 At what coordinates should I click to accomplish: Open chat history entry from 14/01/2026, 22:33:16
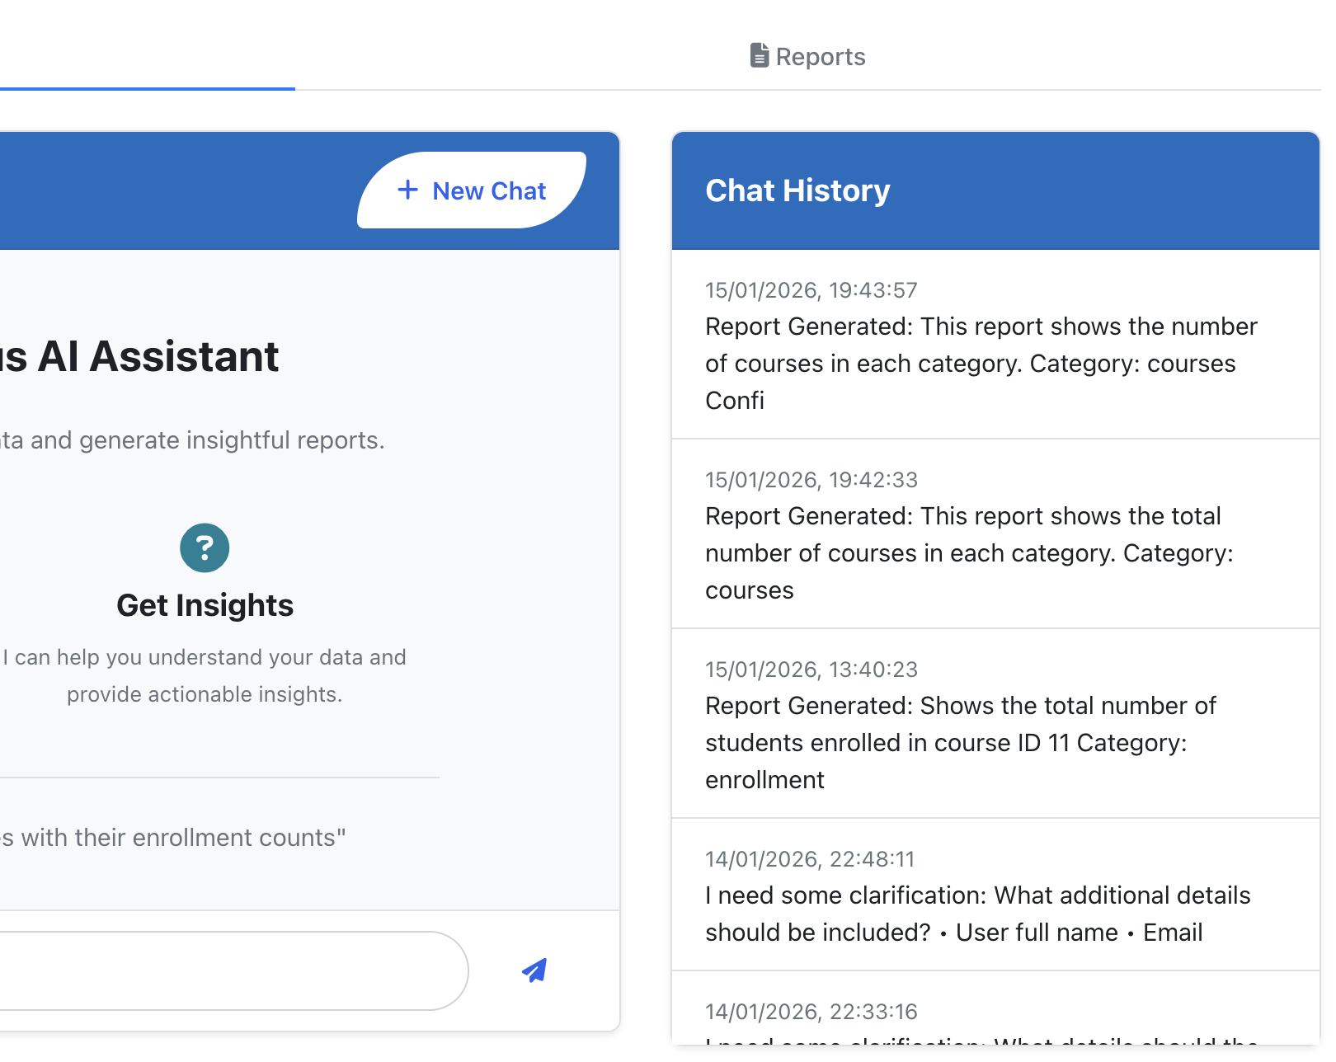click(x=995, y=1009)
